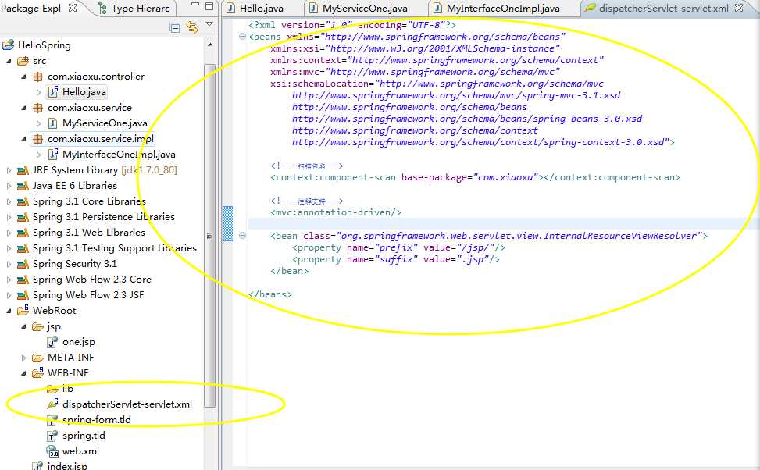Click the web.xml file icon
The height and width of the screenshot is (470, 760).
click(x=52, y=451)
